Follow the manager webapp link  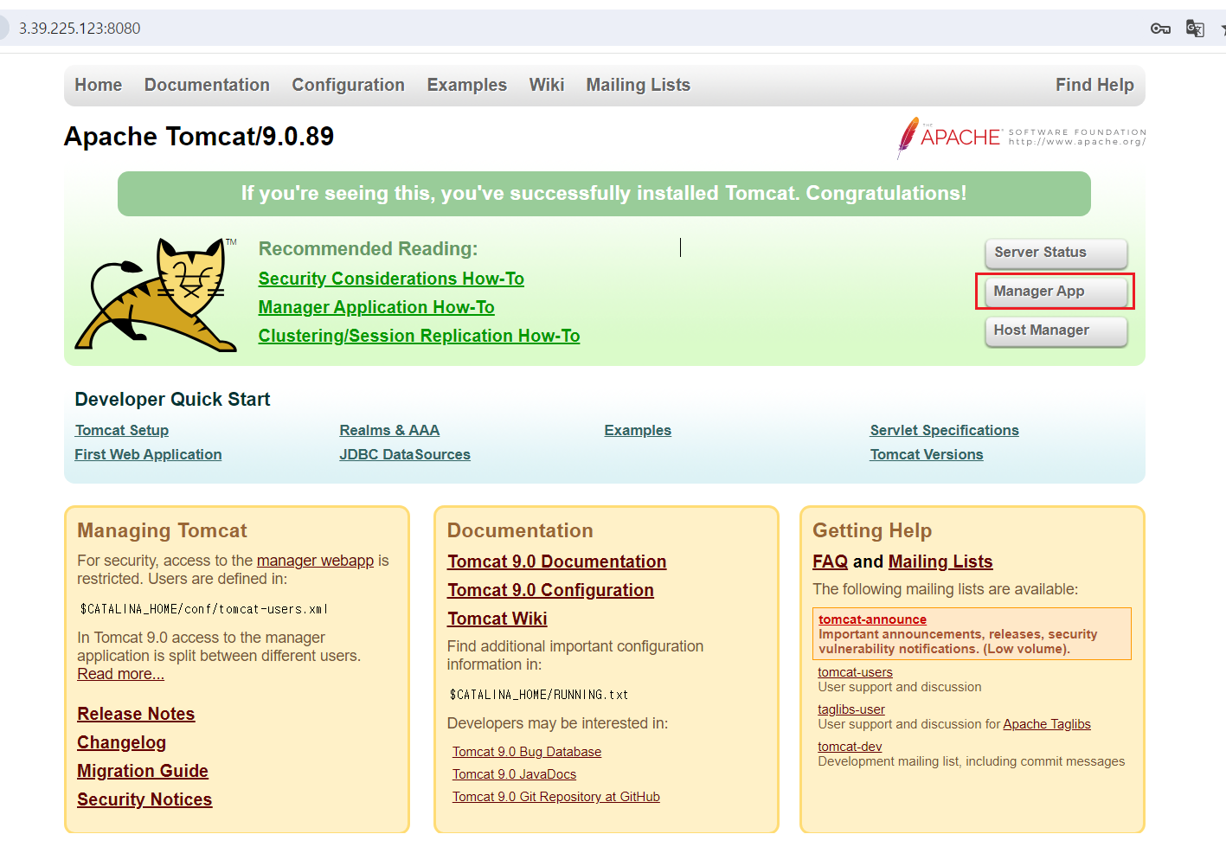(315, 561)
